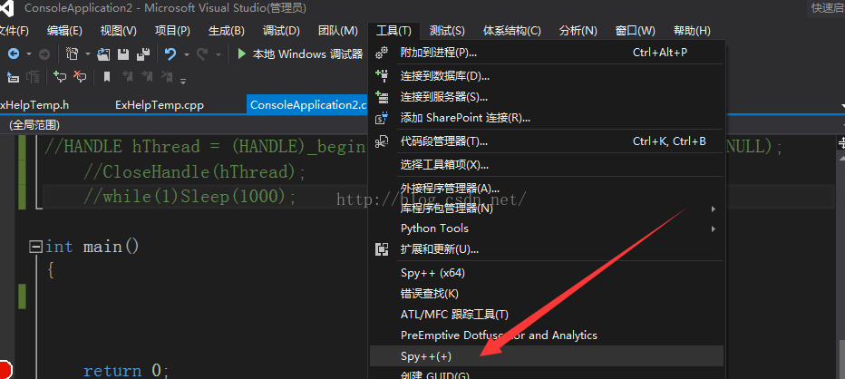Open the 视图(V) menu
845x379 pixels.
(x=119, y=31)
